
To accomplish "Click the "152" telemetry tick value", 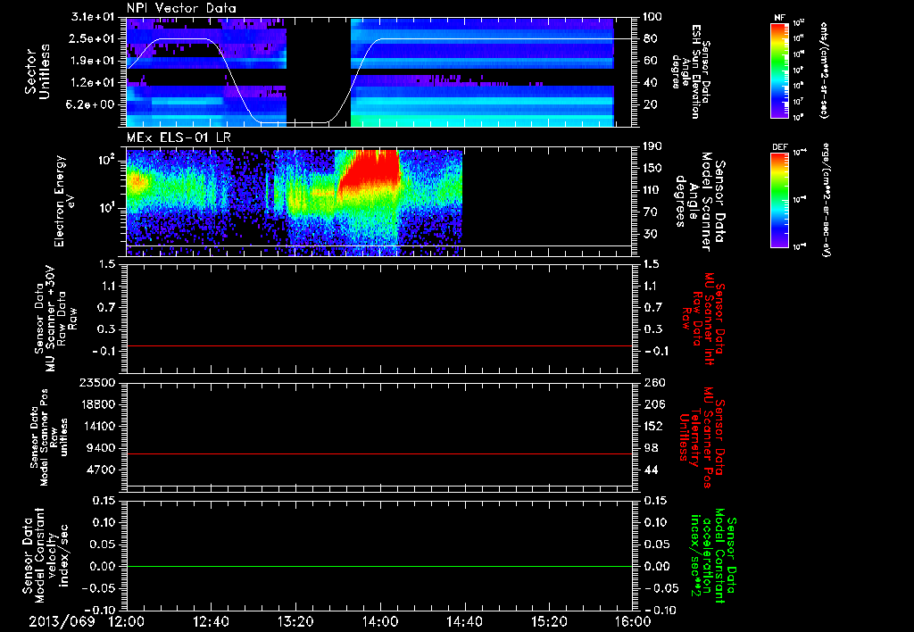I will [654, 426].
